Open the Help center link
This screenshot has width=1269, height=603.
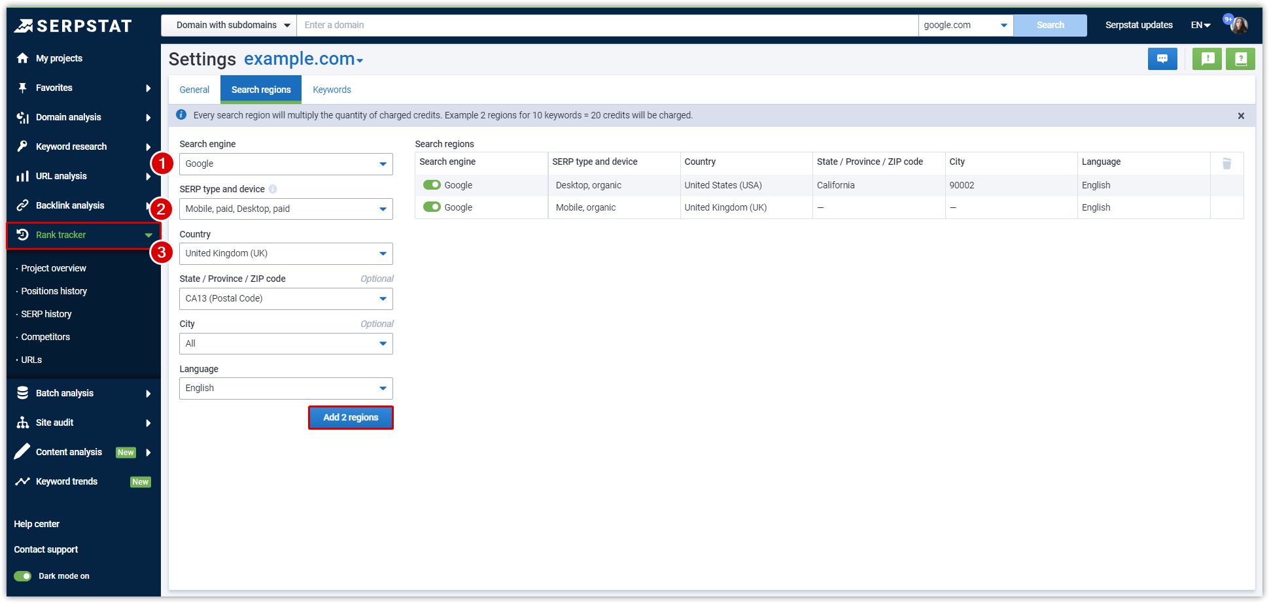(x=37, y=524)
